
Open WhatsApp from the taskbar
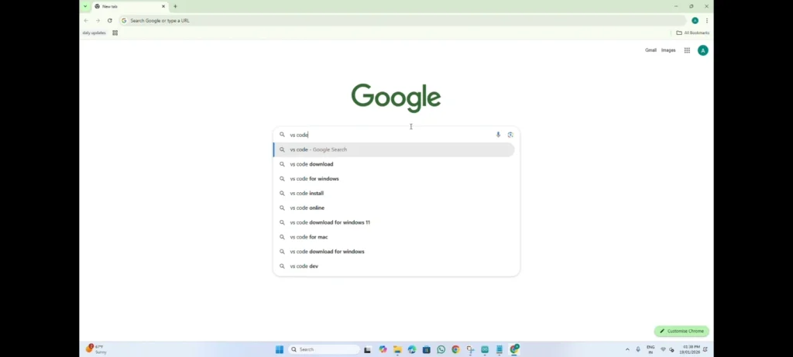(441, 350)
